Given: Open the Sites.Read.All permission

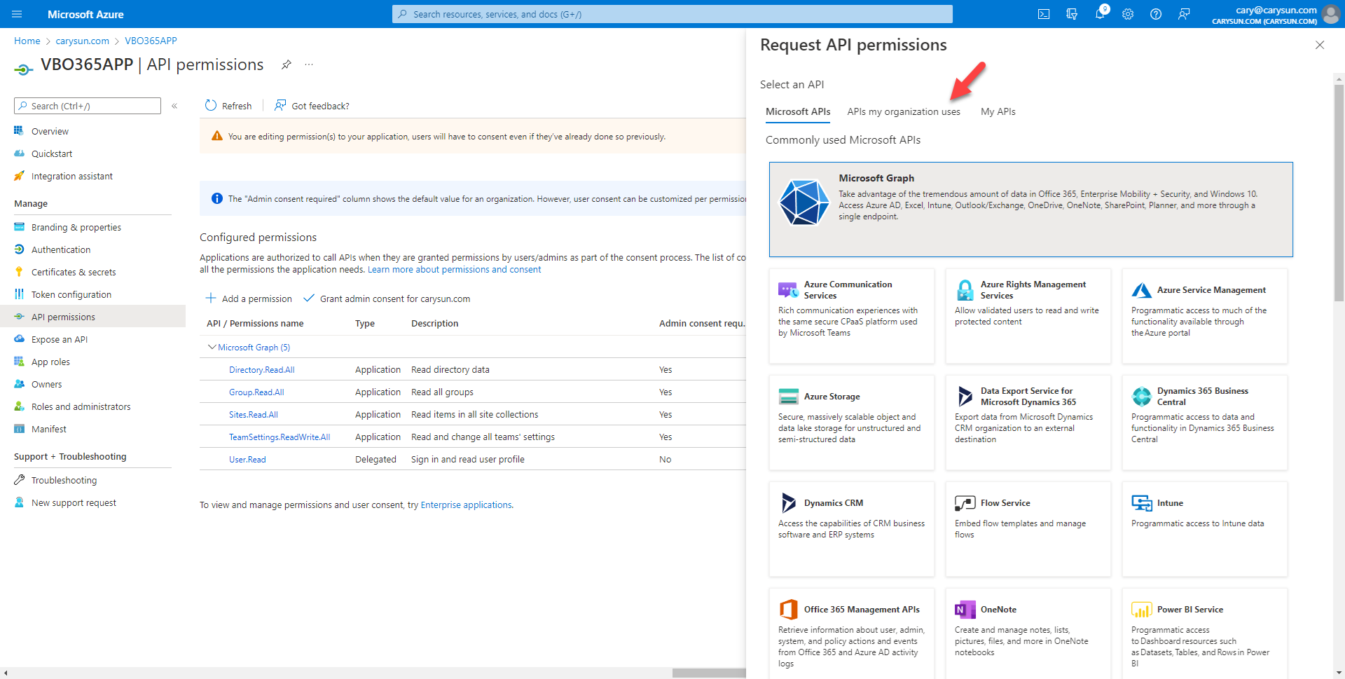Looking at the screenshot, I should coord(254,414).
